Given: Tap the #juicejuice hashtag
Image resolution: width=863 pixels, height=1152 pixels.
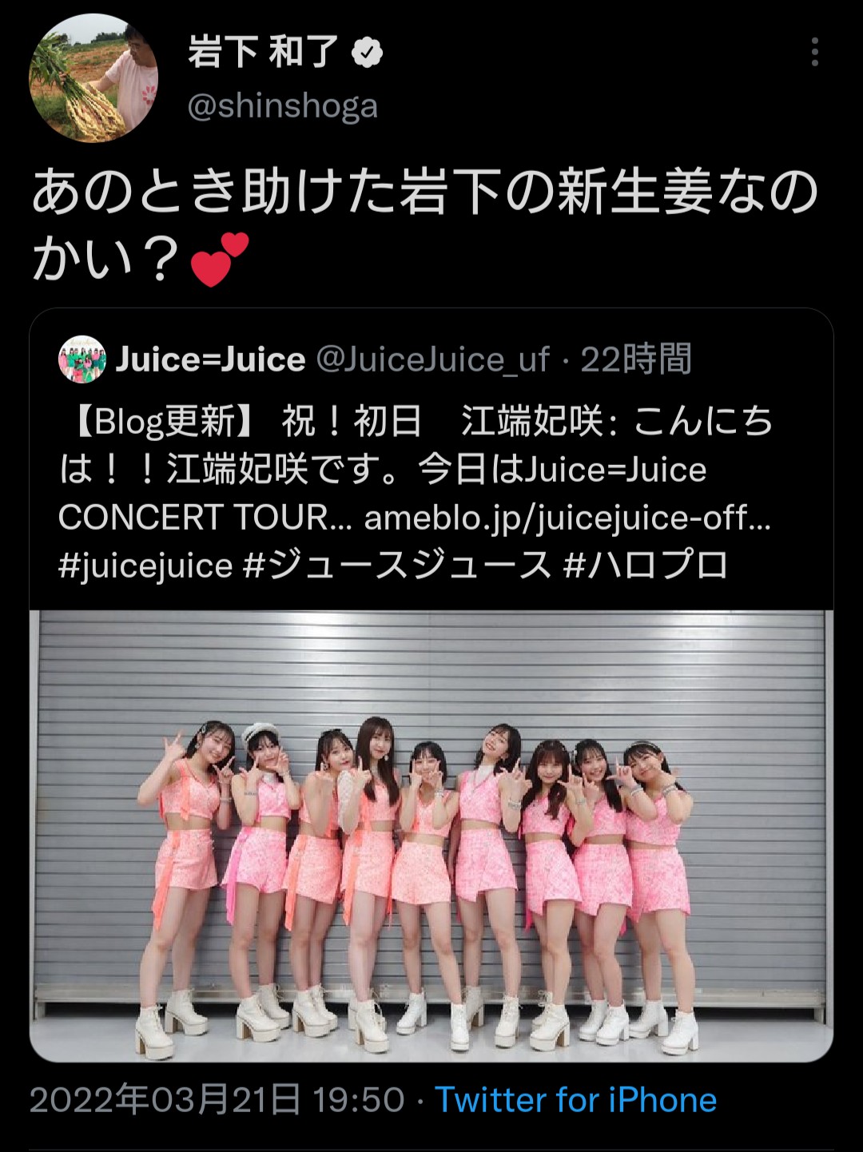Looking at the screenshot, I should (x=145, y=566).
